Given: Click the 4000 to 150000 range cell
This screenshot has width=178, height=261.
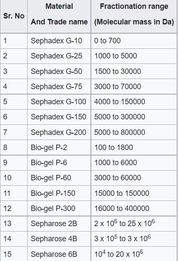Looking at the screenshot, I should click(x=134, y=102).
